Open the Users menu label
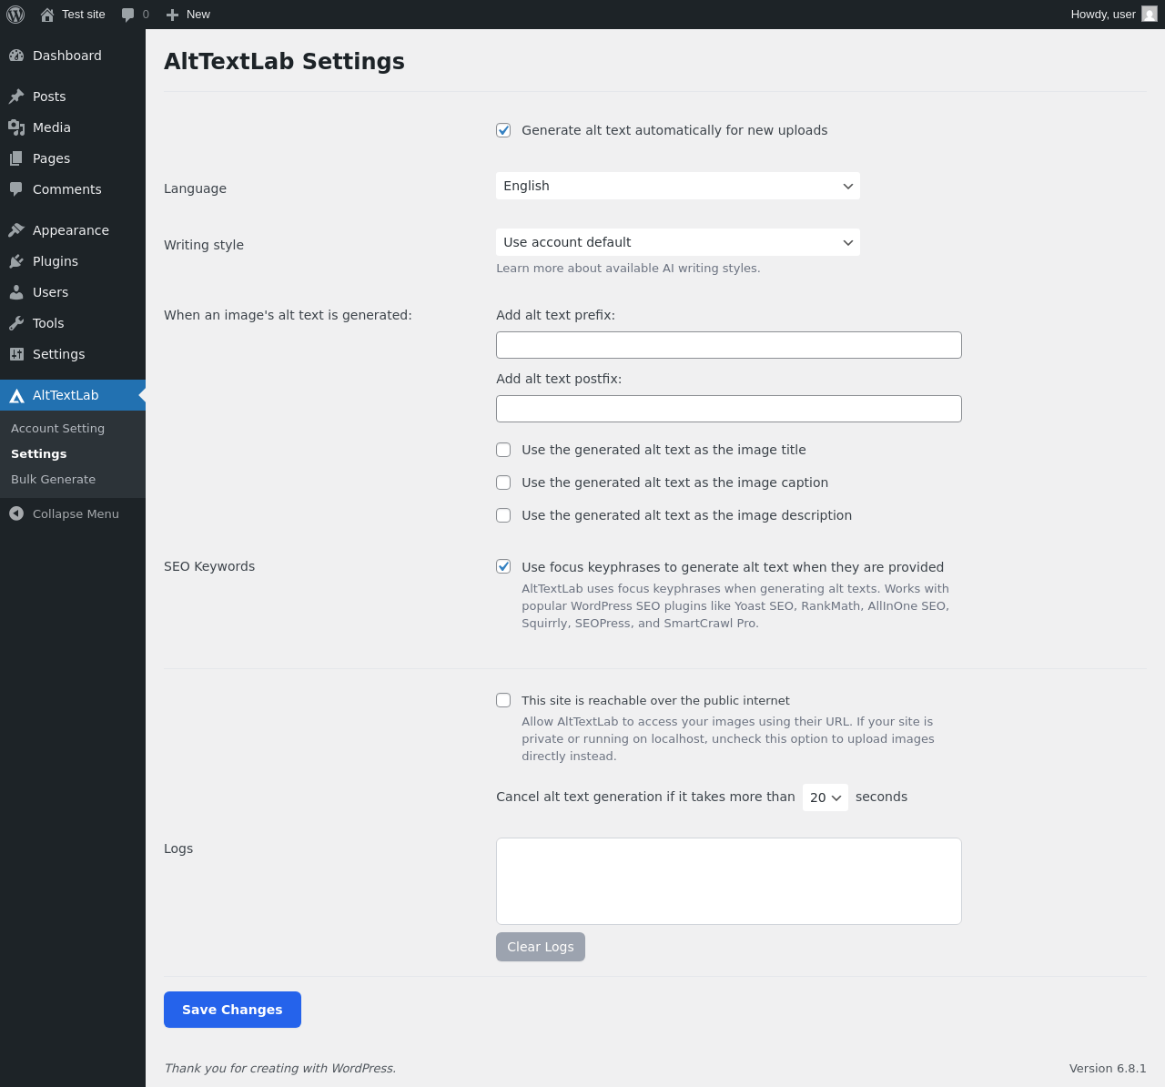1165x1087 pixels. 51,292
